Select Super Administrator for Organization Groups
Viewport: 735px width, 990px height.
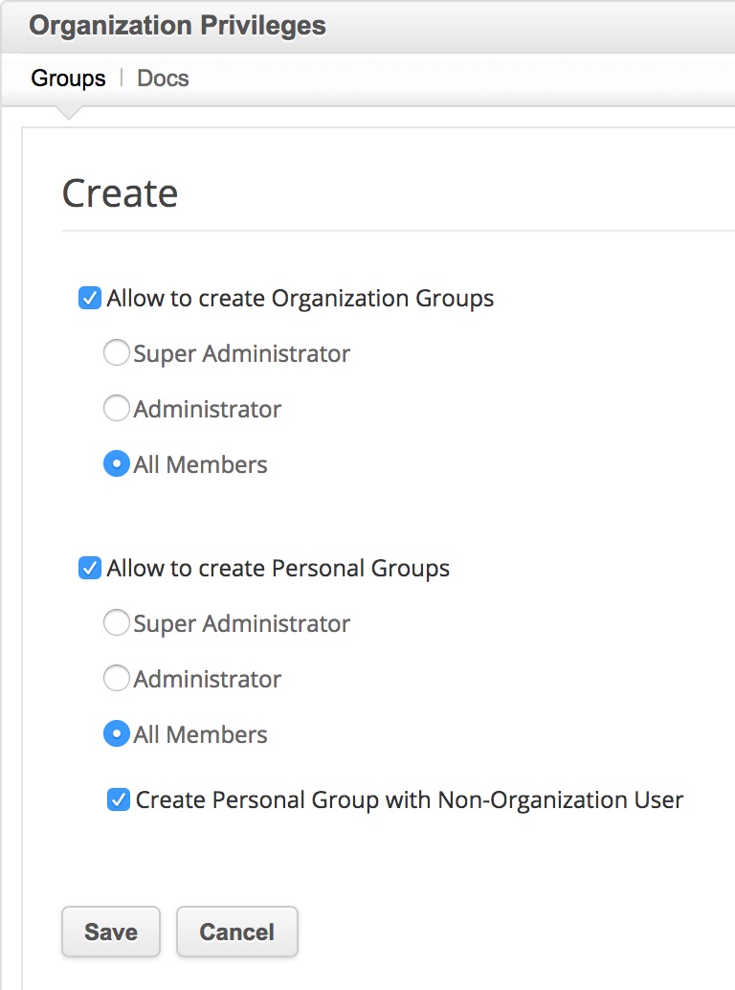tap(116, 354)
